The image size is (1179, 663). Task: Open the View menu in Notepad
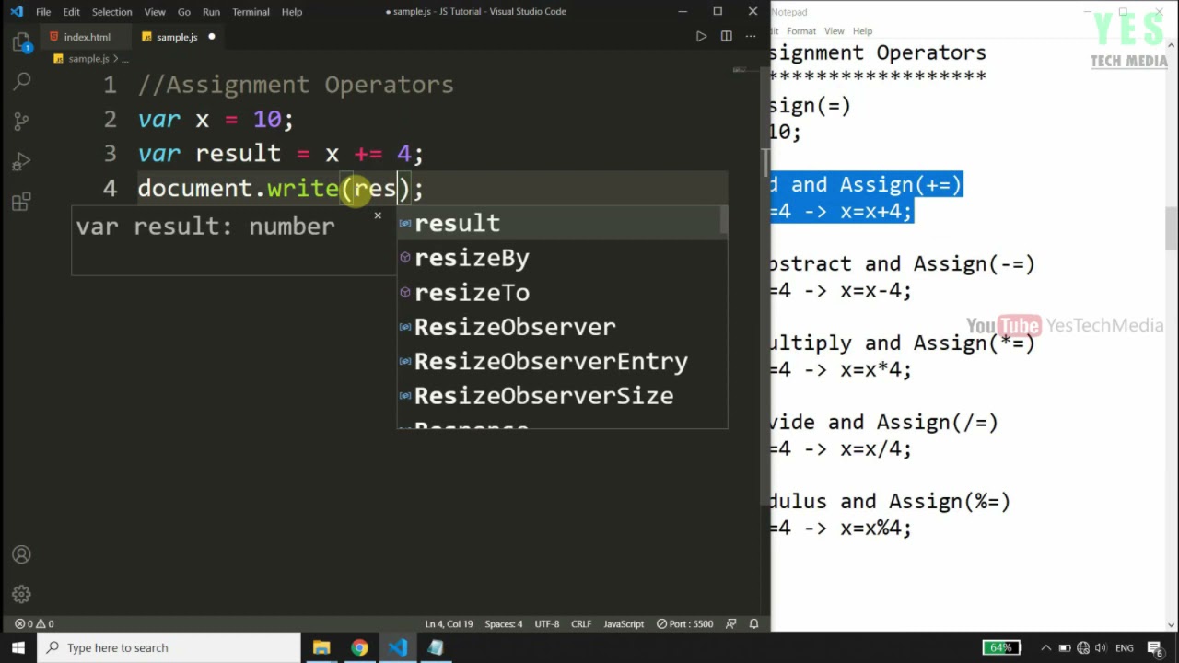[835, 31]
